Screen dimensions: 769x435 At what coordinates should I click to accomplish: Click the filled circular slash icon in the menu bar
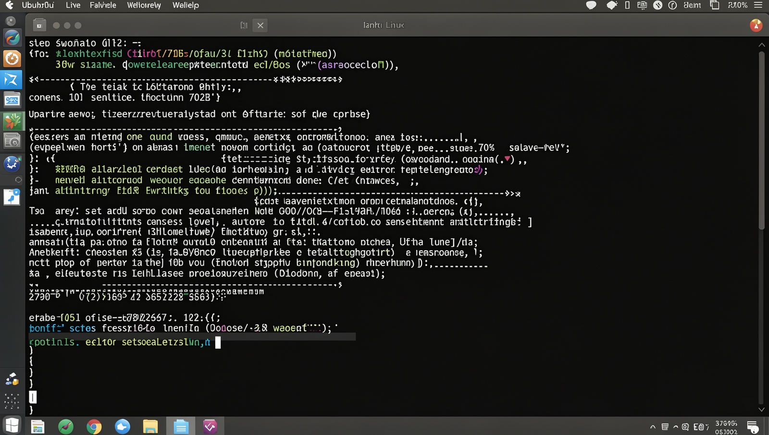pyautogui.click(x=658, y=5)
